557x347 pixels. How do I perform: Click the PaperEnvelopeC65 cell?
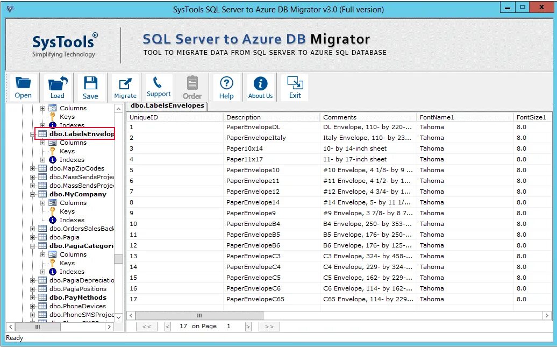point(272,299)
